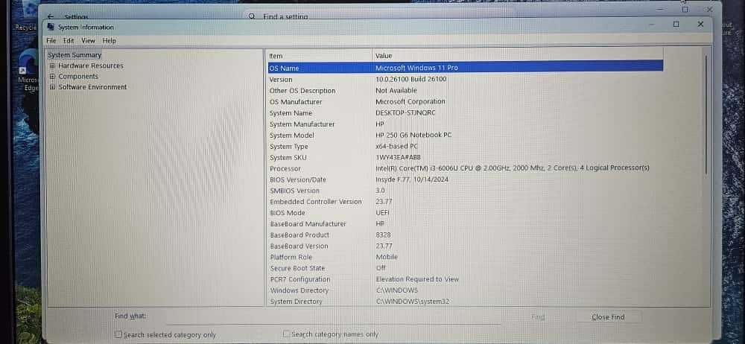Select the Platform Role row
This screenshot has height=344, width=745.
[x=466, y=257]
